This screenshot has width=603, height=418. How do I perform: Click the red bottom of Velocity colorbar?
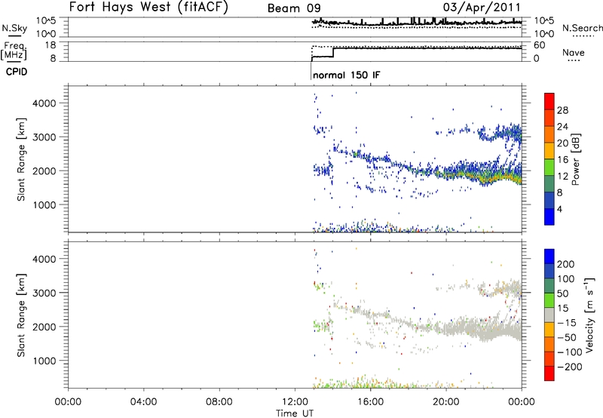549,373
